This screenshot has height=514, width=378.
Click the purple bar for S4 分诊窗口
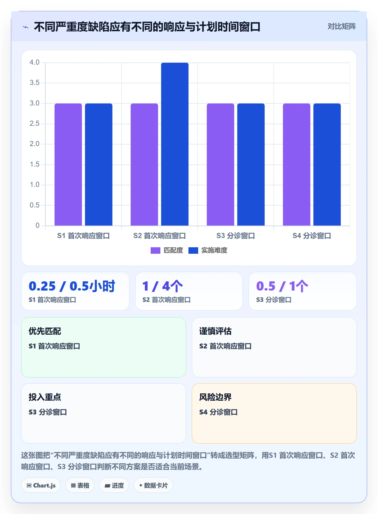coord(297,164)
